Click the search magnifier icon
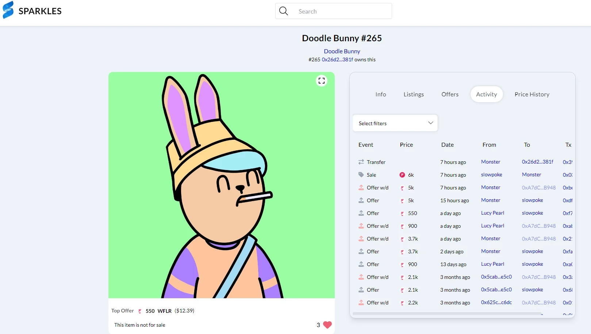Image resolution: width=591 pixels, height=334 pixels. [x=284, y=11]
